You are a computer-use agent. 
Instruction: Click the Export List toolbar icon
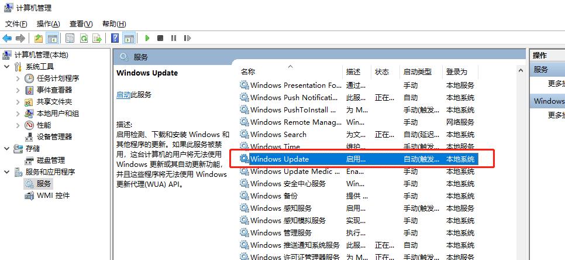tap(97, 38)
